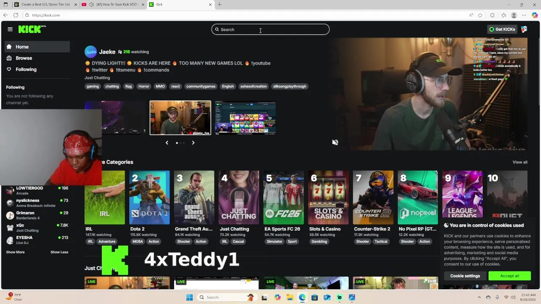Open Edge profile icon
This screenshot has width=541, height=304.
click(514, 15)
